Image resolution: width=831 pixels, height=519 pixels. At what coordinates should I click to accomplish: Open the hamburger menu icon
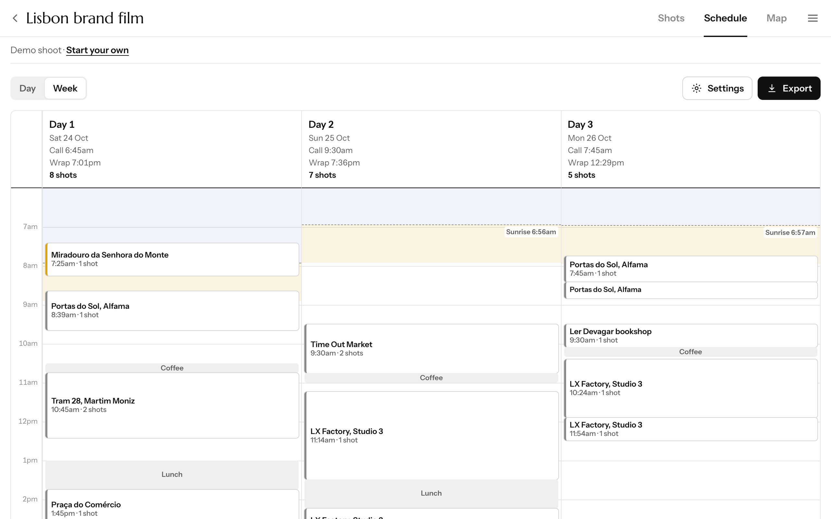click(x=812, y=18)
